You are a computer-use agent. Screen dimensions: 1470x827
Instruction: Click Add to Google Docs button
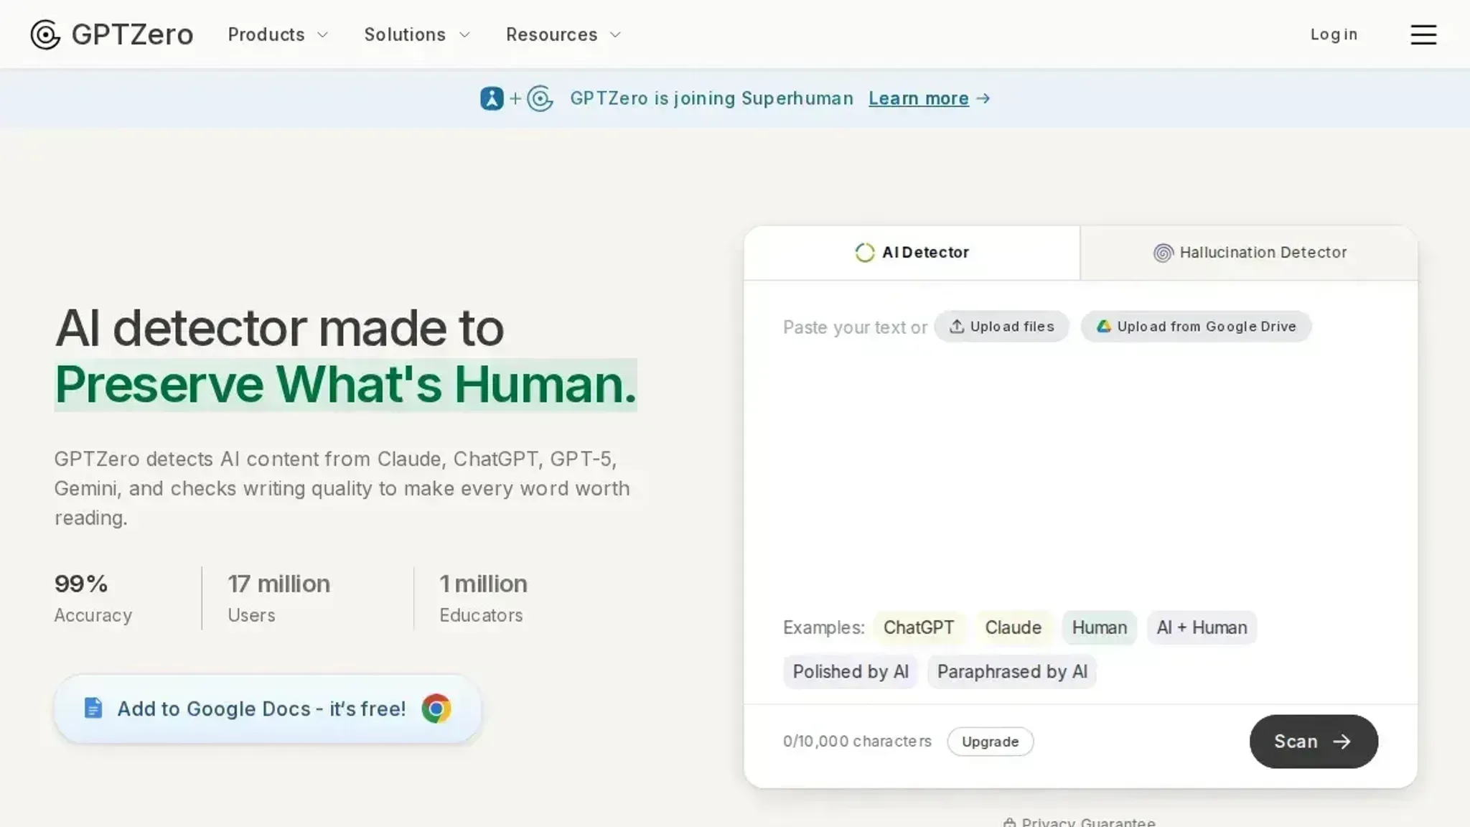(268, 709)
